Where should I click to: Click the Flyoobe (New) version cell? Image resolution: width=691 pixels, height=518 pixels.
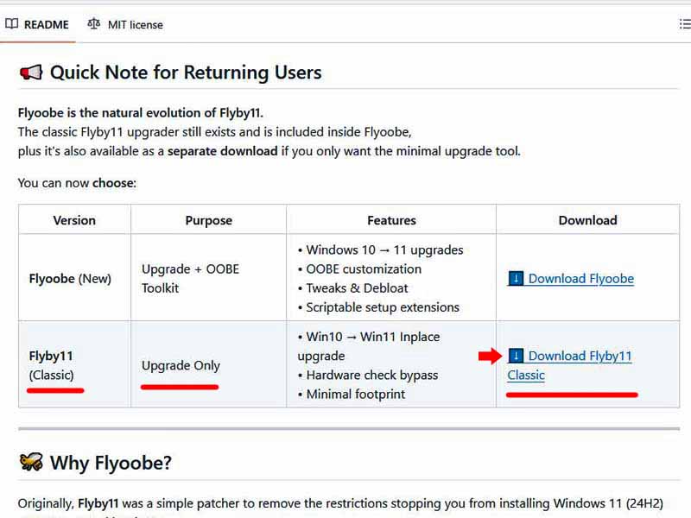coord(70,279)
